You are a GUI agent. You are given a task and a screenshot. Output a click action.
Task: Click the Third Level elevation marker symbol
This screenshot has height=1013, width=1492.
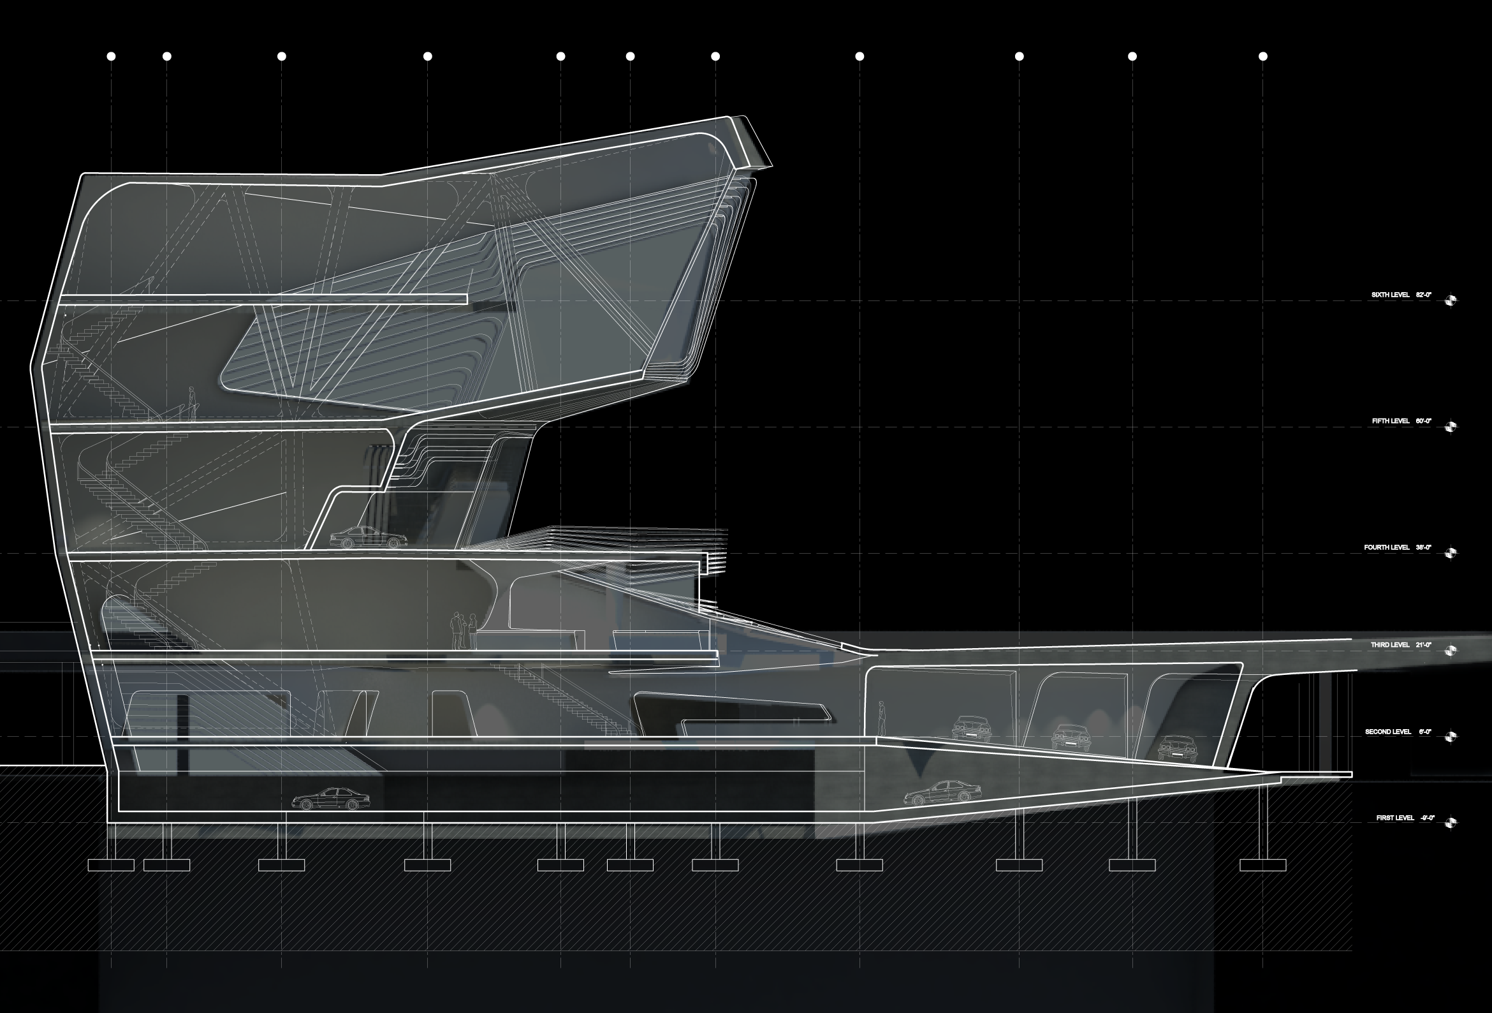1451,650
